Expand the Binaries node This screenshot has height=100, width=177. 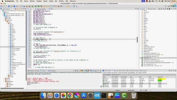coord(4,17)
